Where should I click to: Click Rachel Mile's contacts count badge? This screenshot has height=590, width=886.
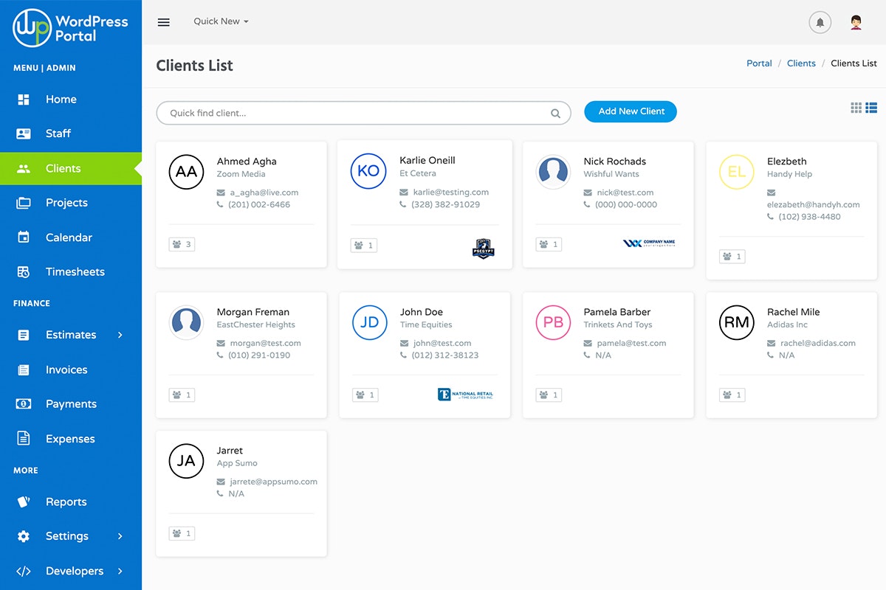pyautogui.click(x=732, y=395)
